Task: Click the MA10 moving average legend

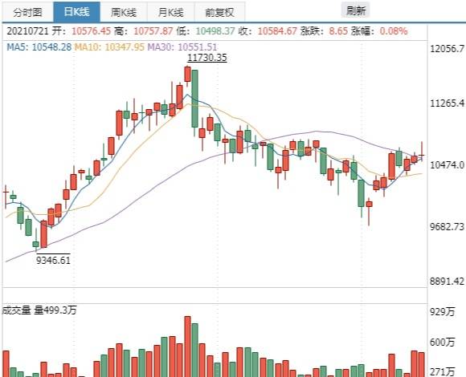Action: 109,47
